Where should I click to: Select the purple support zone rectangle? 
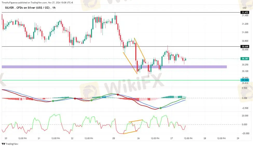point(114,67)
